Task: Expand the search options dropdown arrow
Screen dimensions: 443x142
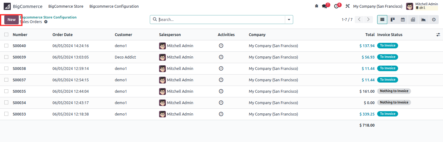Action: coord(289,19)
